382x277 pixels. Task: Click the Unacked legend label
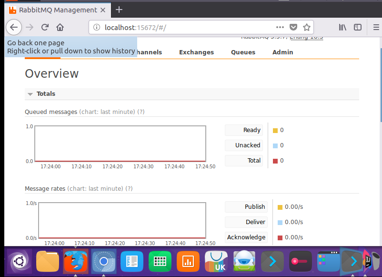point(244,145)
